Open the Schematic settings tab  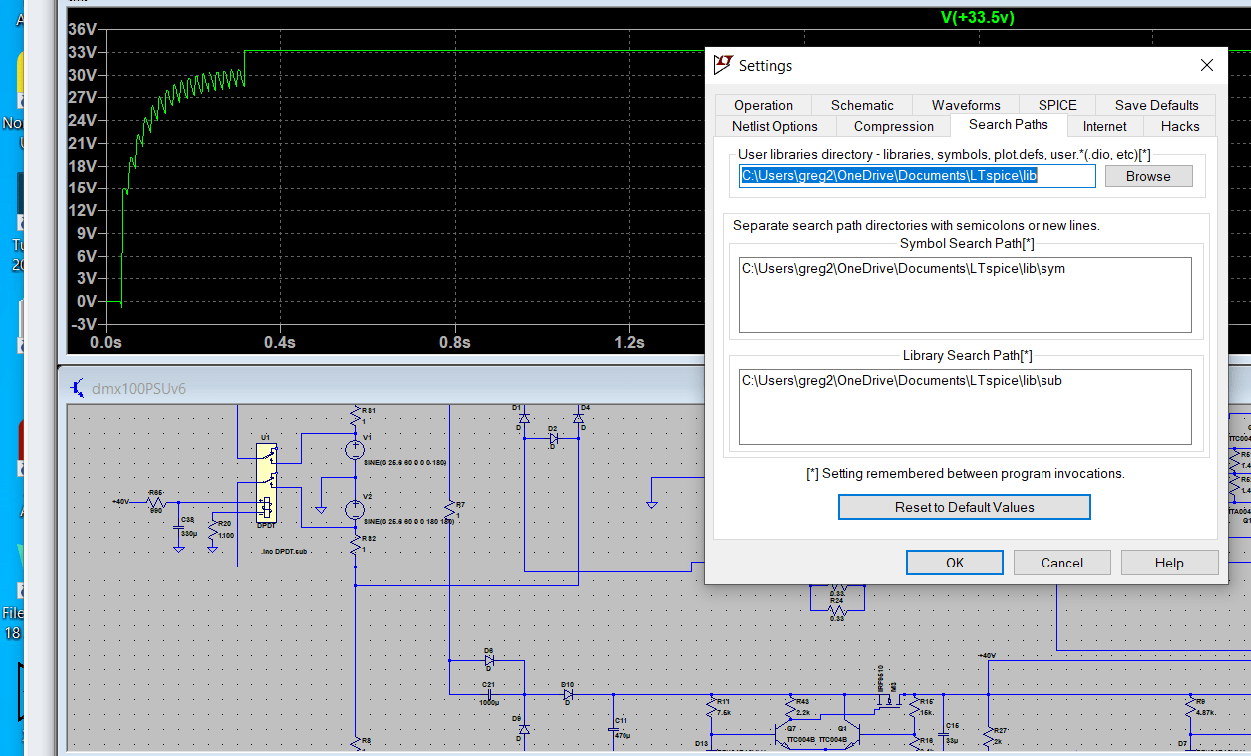click(x=862, y=105)
